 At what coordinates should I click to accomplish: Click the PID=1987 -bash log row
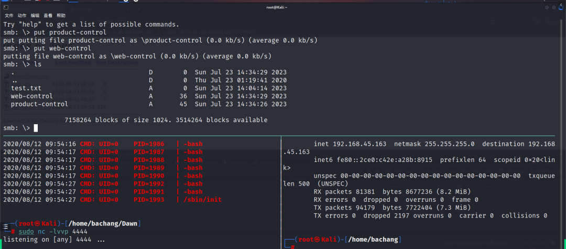[x=103, y=152]
